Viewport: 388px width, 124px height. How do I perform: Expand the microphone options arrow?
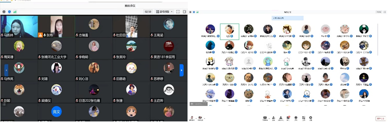196,118
